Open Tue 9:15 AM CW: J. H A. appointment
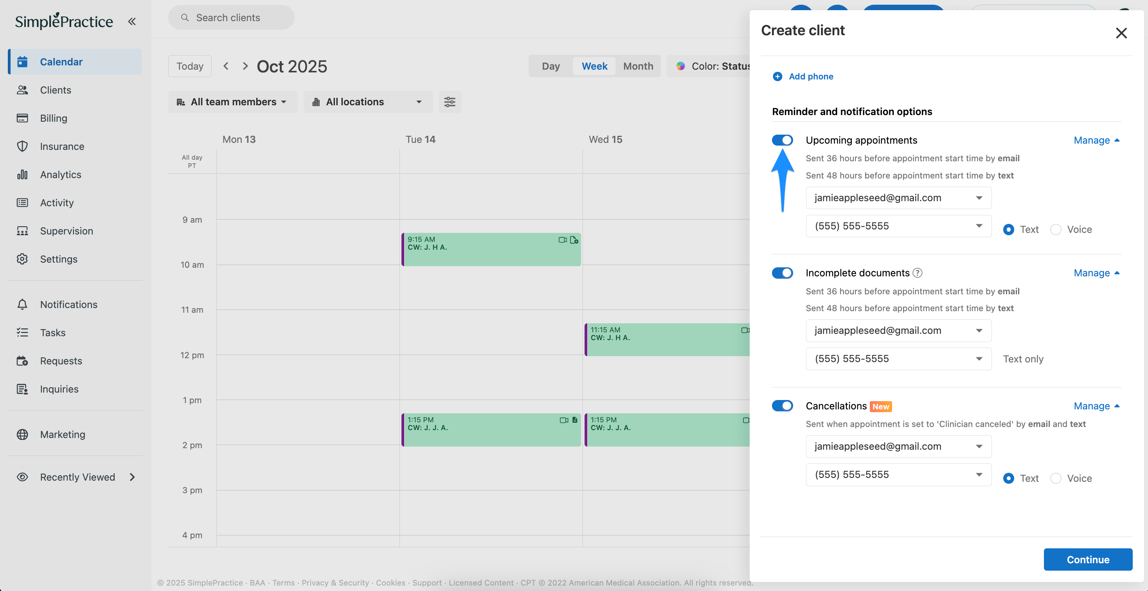The height and width of the screenshot is (591, 1148). (x=491, y=250)
